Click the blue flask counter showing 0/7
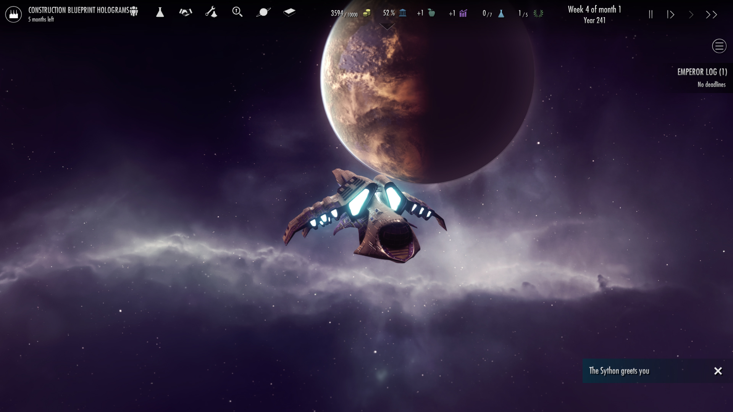This screenshot has width=733, height=412. coord(501,14)
